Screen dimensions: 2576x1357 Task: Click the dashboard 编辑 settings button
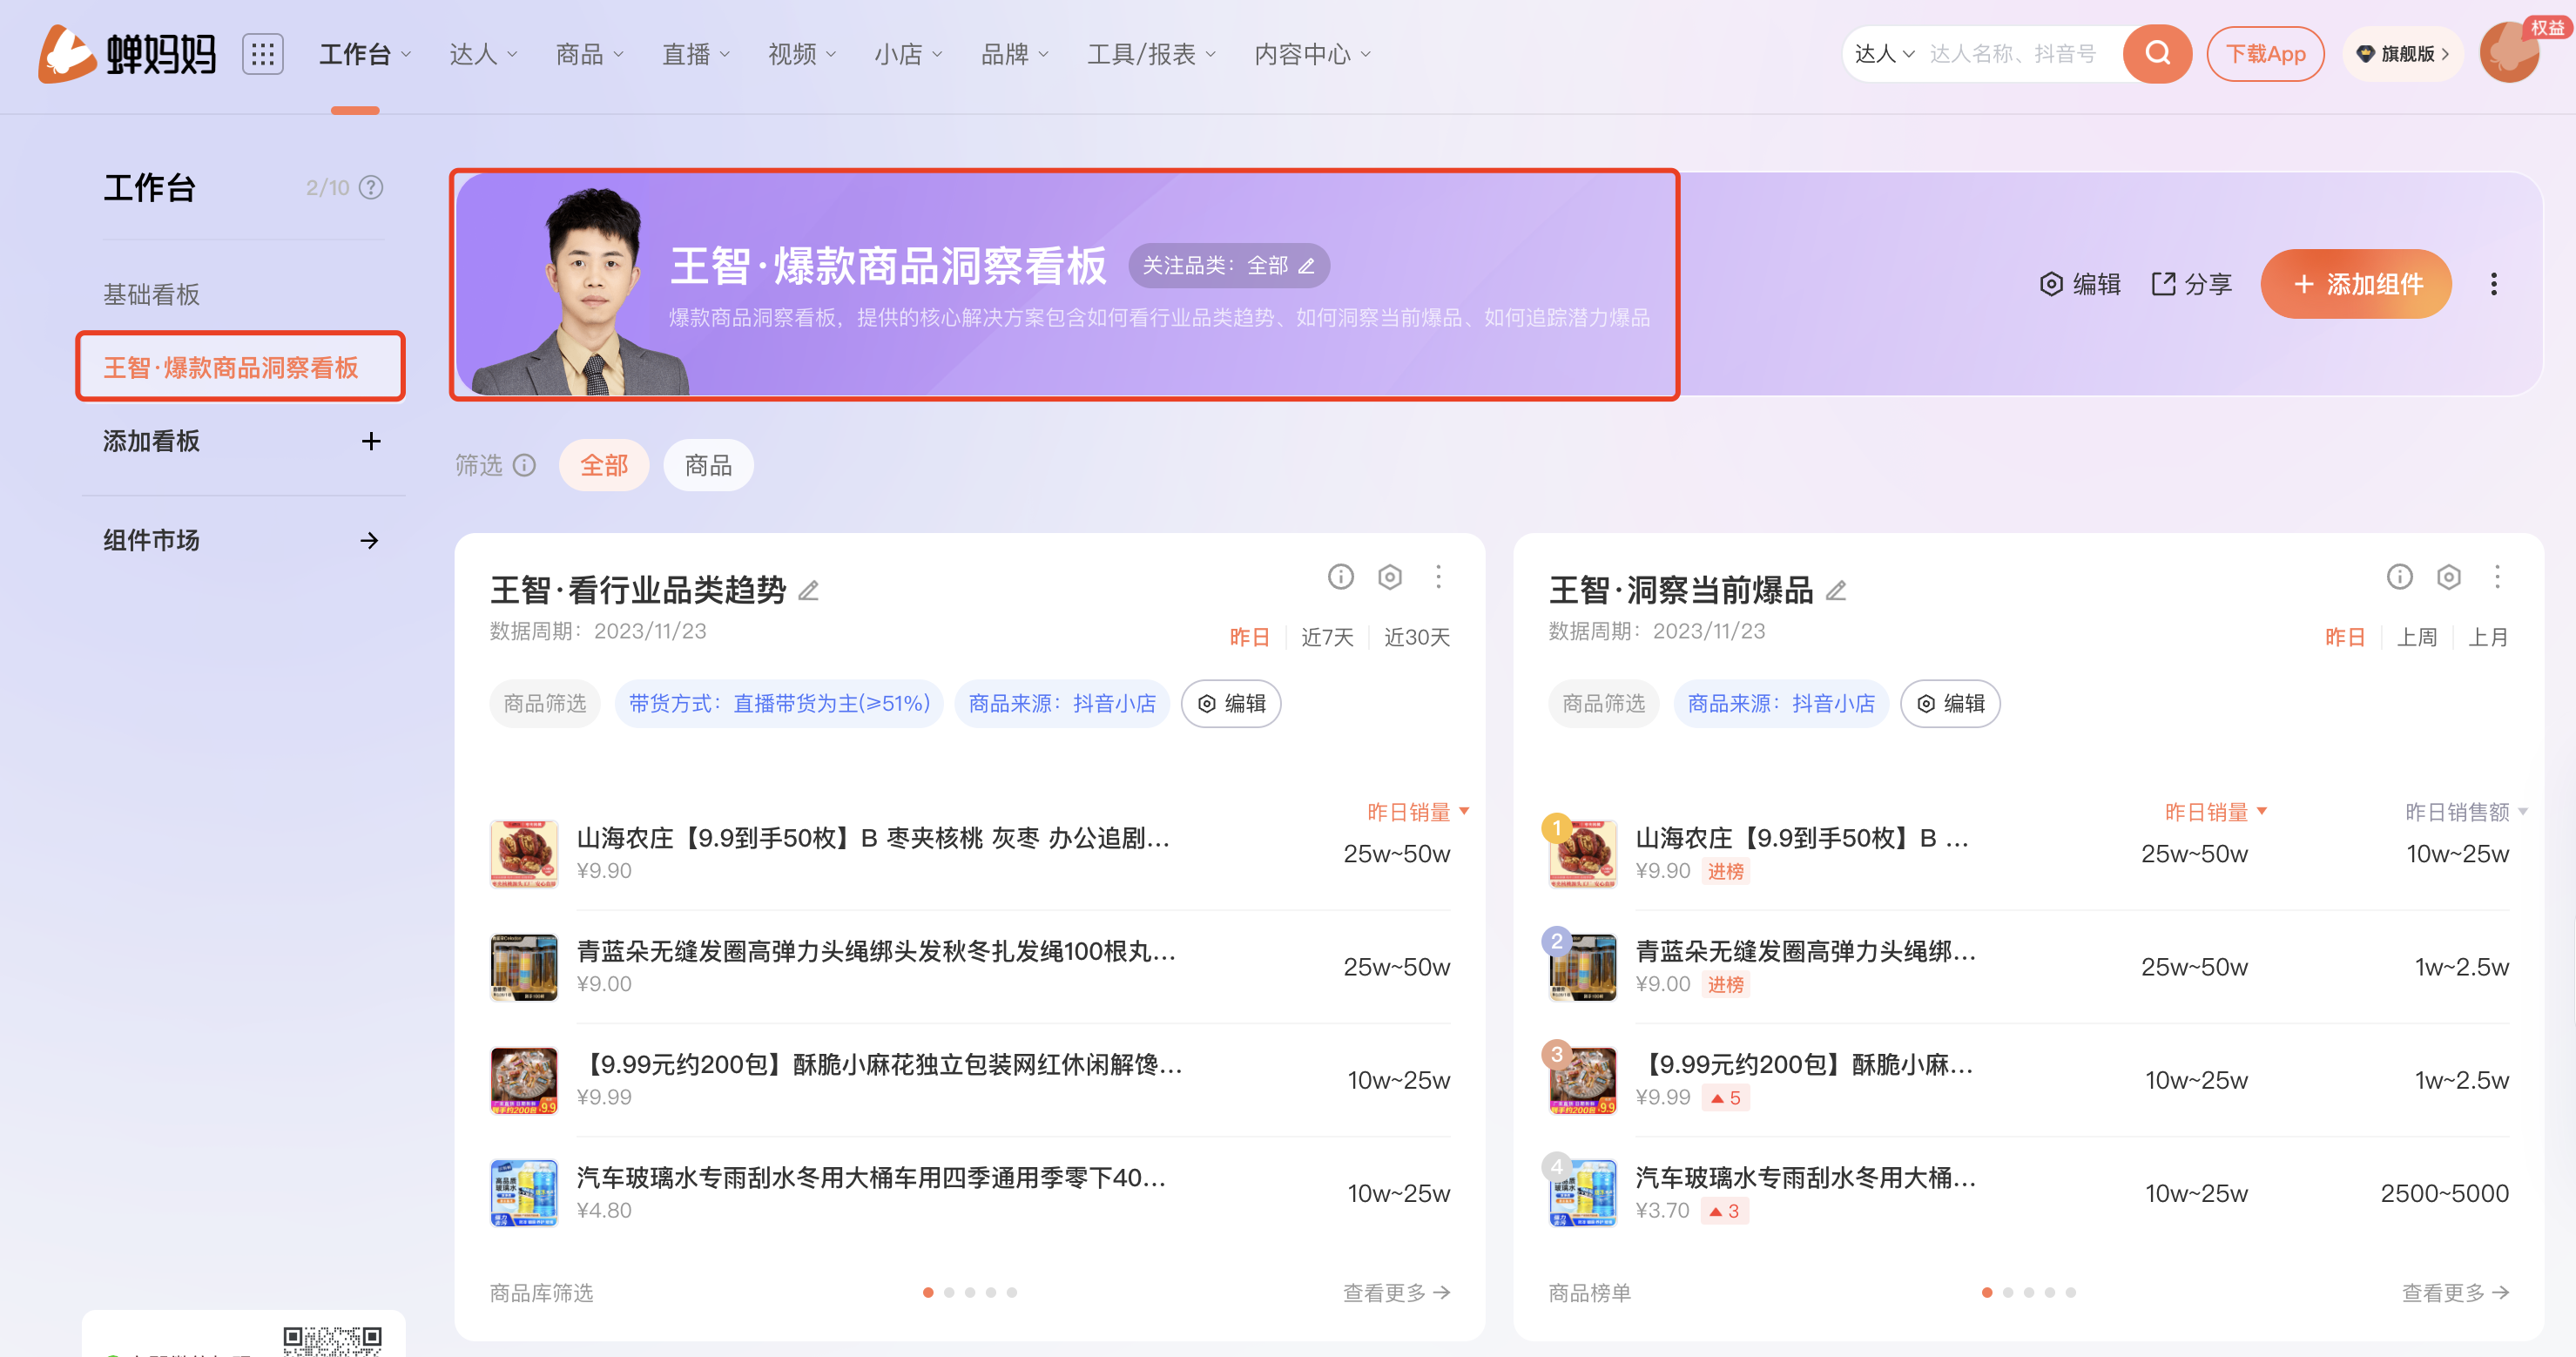click(2080, 284)
